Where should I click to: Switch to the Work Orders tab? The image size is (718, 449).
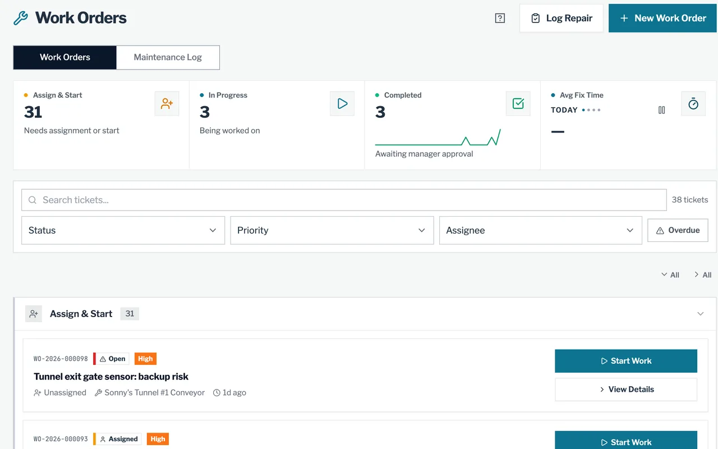(65, 57)
